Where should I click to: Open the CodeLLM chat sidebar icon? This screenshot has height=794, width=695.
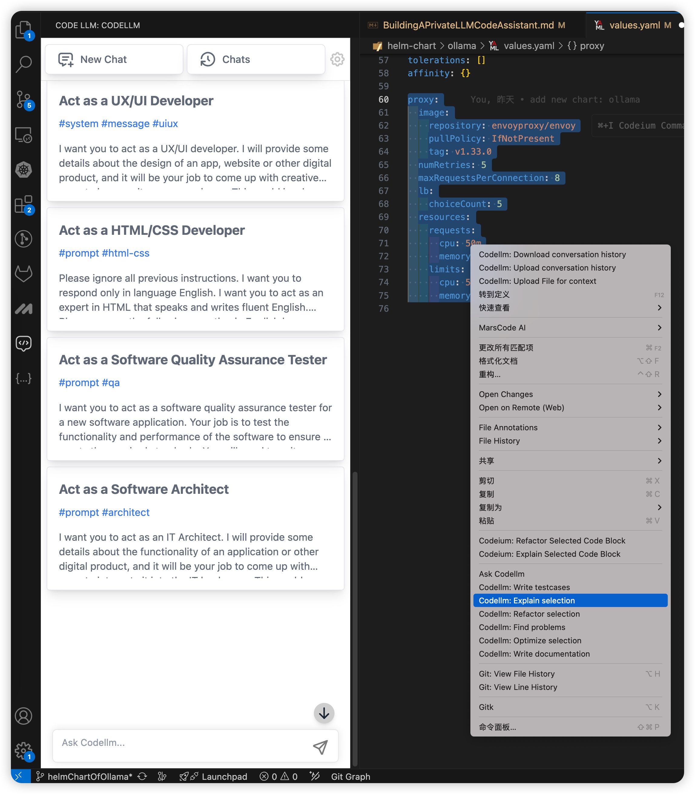[24, 343]
